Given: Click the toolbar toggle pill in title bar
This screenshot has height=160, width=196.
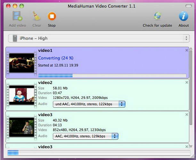Looking at the screenshot, I should (189, 6).
